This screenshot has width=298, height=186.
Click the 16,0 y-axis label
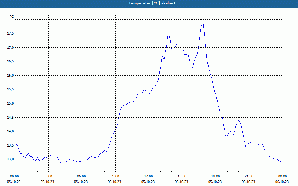(10, 76)
